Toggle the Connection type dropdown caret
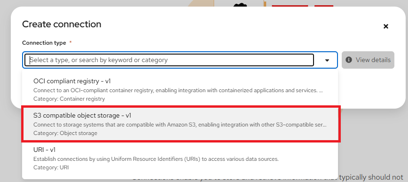The width and height of the screenshot is (408, 182). tap(327, 60)
